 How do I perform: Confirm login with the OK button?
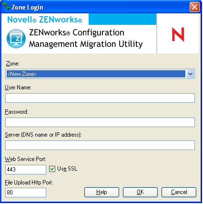pyautogui.click(x=140, y=192)
